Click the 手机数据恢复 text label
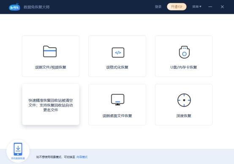Image resolution: width=234 pixels, height=164 pixels. 18,159
